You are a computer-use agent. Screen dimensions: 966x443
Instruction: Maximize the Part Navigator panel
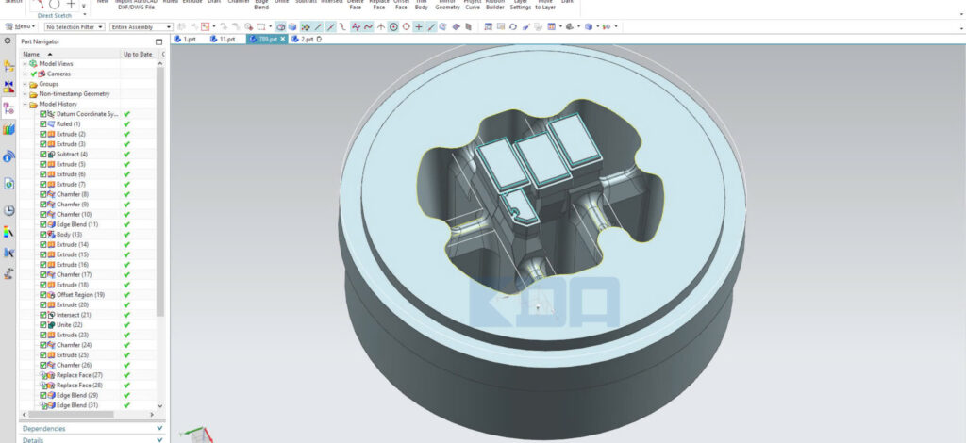(158, 41)
